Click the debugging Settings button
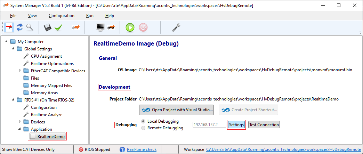This screenshot has height=154, width=363. pyautogui.click(x=236, y=124)
